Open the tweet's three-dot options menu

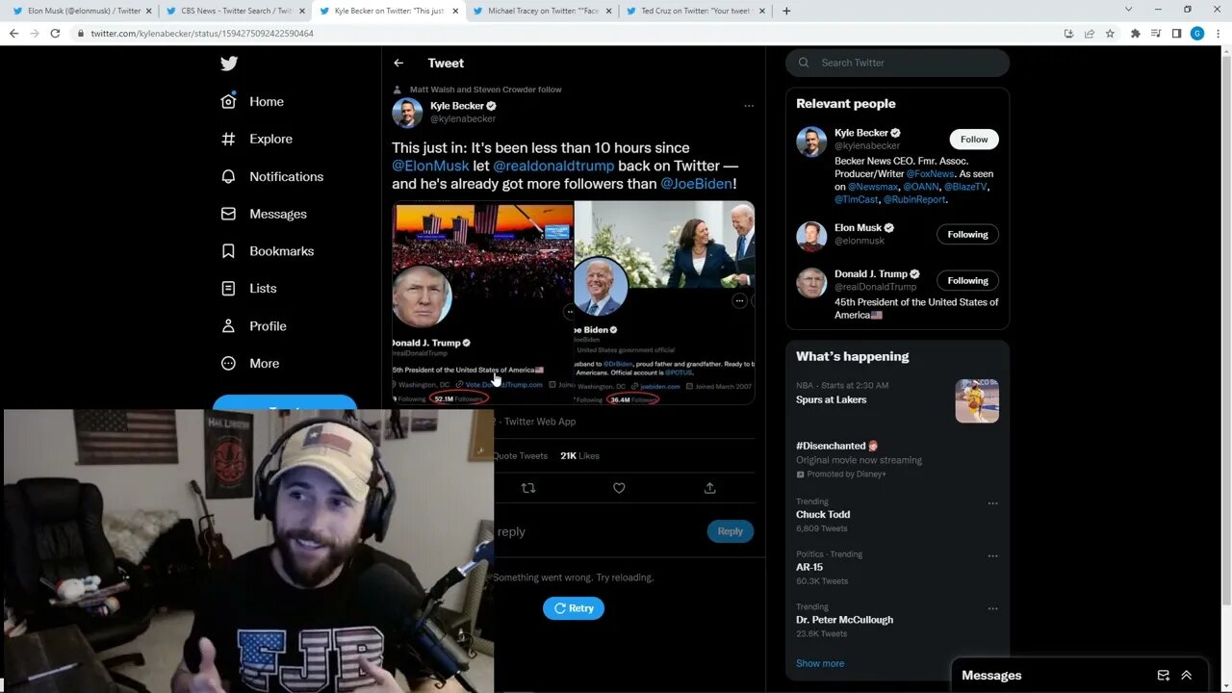pyautogui.click(x=749, y=106)
